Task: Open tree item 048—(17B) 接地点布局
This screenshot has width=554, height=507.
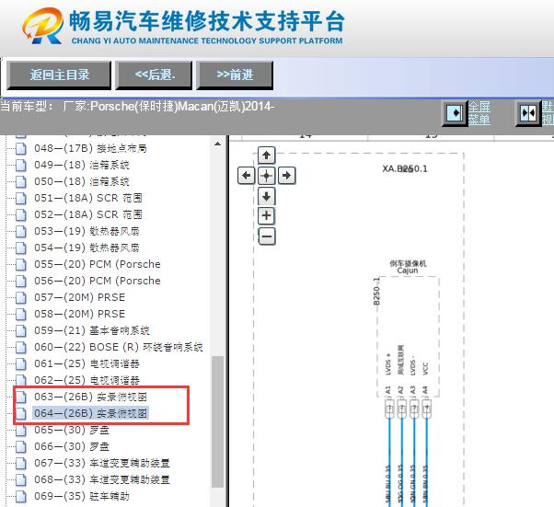Action: [x=90, y=148]
